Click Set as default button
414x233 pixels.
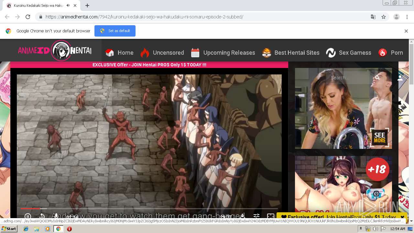click(x=115, y=31)
